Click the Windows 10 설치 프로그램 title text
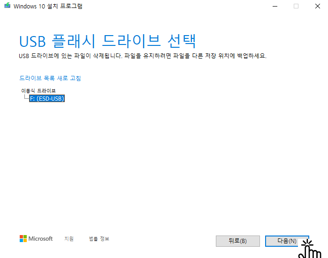Image resolution: width=328 pixels, height=258 pixels. click(48, 6)
